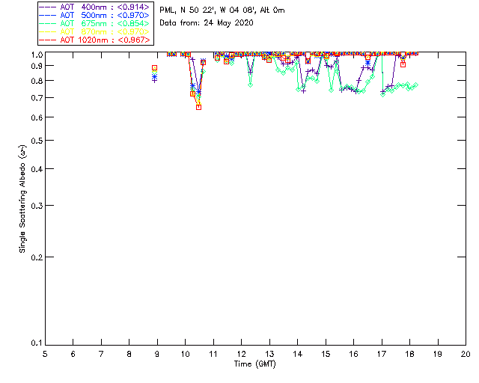
Task: Click the x-axis tick label 12
Action: coord(241,354)
